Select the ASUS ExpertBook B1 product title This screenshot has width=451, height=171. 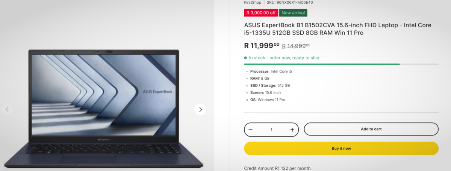click(337, 29)
